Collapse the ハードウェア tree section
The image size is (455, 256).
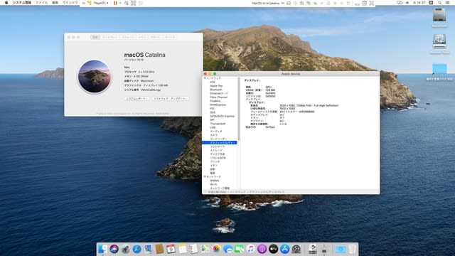[205, 78]
